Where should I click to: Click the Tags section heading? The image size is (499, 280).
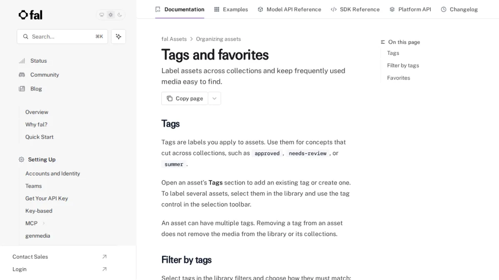(170, 124)
